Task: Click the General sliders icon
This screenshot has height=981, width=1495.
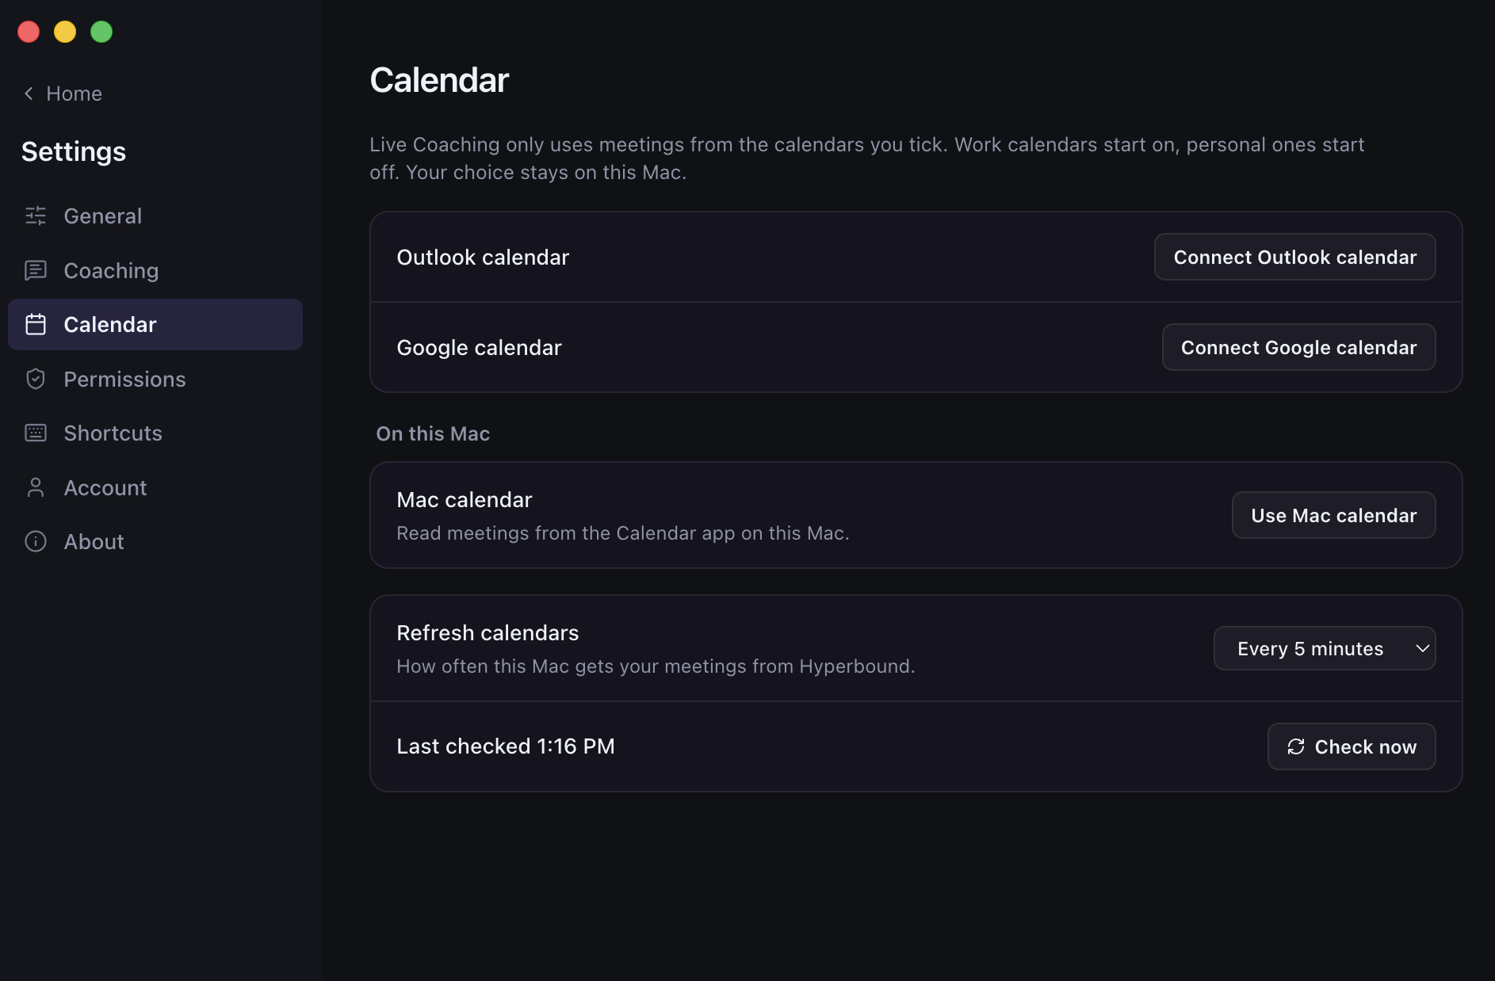Action: [36, 216]
